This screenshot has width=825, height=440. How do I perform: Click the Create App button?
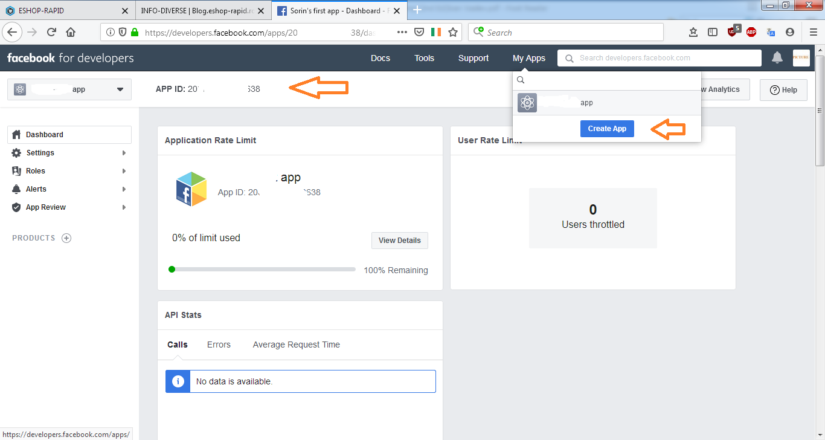point(607,129)
